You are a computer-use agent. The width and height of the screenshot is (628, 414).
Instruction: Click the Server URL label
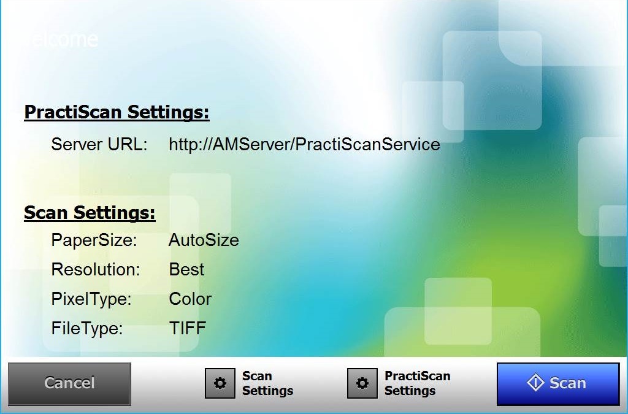click(x=99, y=145)
